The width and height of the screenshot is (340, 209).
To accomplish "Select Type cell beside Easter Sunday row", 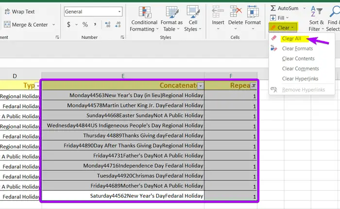I will click(20, 116).
